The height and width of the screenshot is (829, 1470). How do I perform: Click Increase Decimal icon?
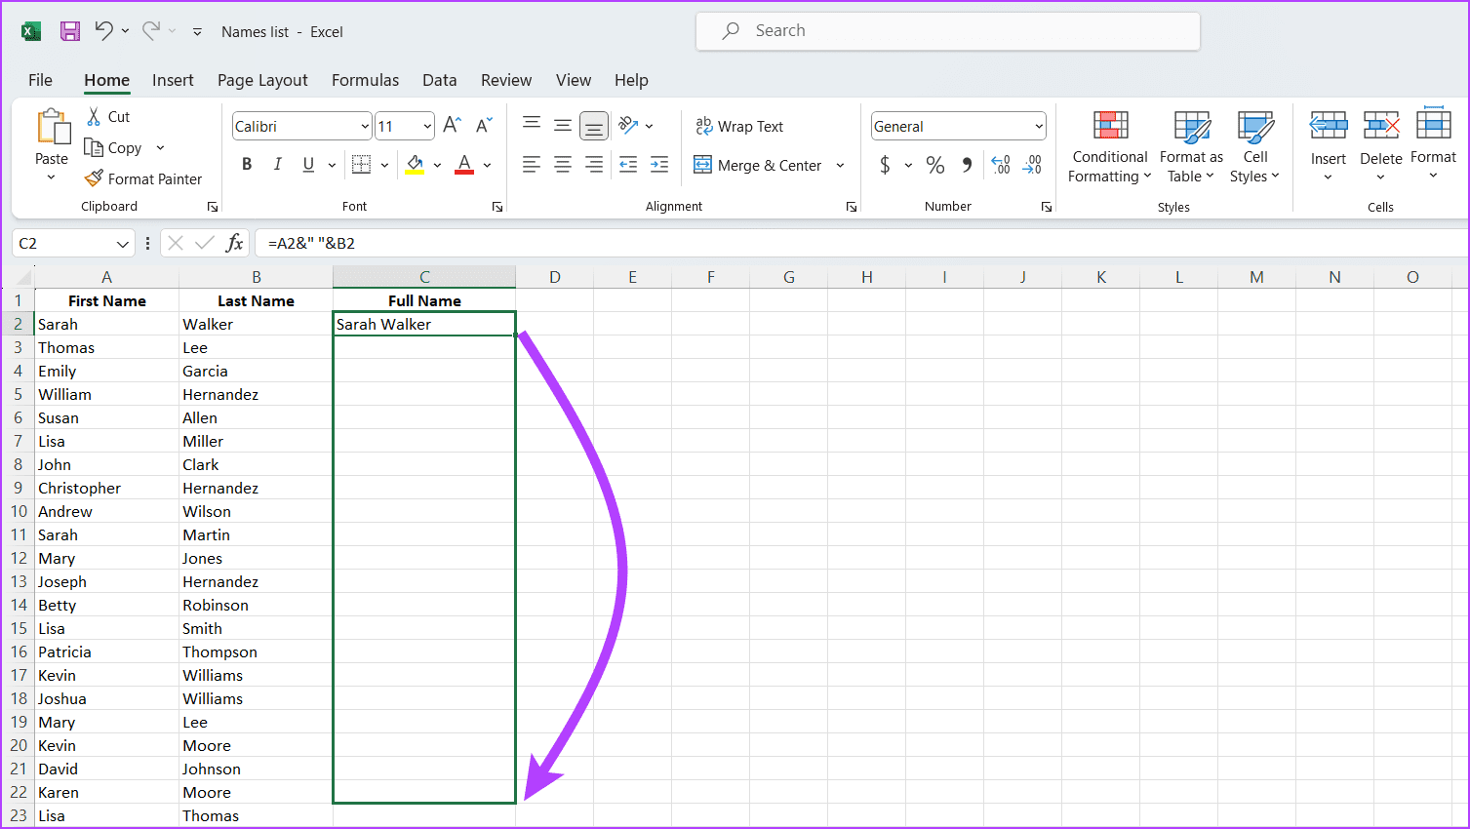pos(1001,165)
